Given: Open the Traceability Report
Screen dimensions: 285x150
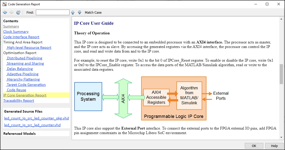Looking at the screenshot, I should pyautogui.click(x=18, y=101).
